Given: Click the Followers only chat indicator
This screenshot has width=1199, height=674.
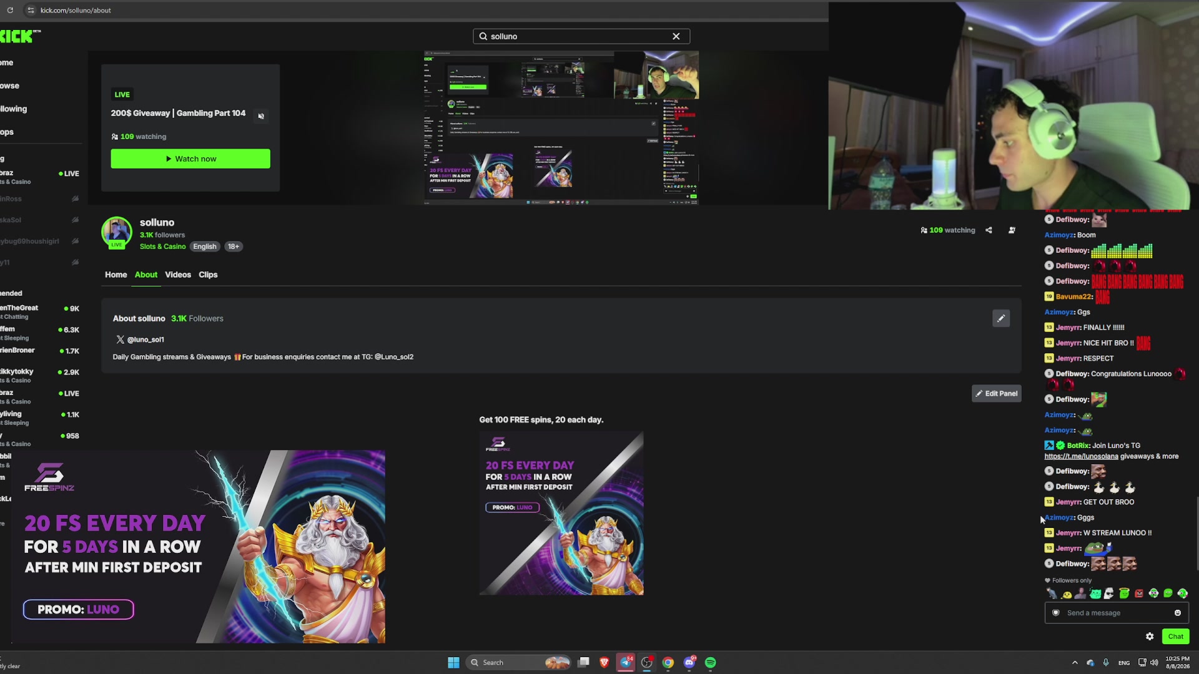Looking at the screenshot, I should pos(1068,580).
